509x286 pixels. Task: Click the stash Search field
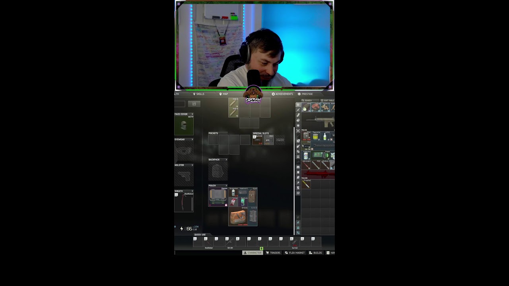(310, 100)
